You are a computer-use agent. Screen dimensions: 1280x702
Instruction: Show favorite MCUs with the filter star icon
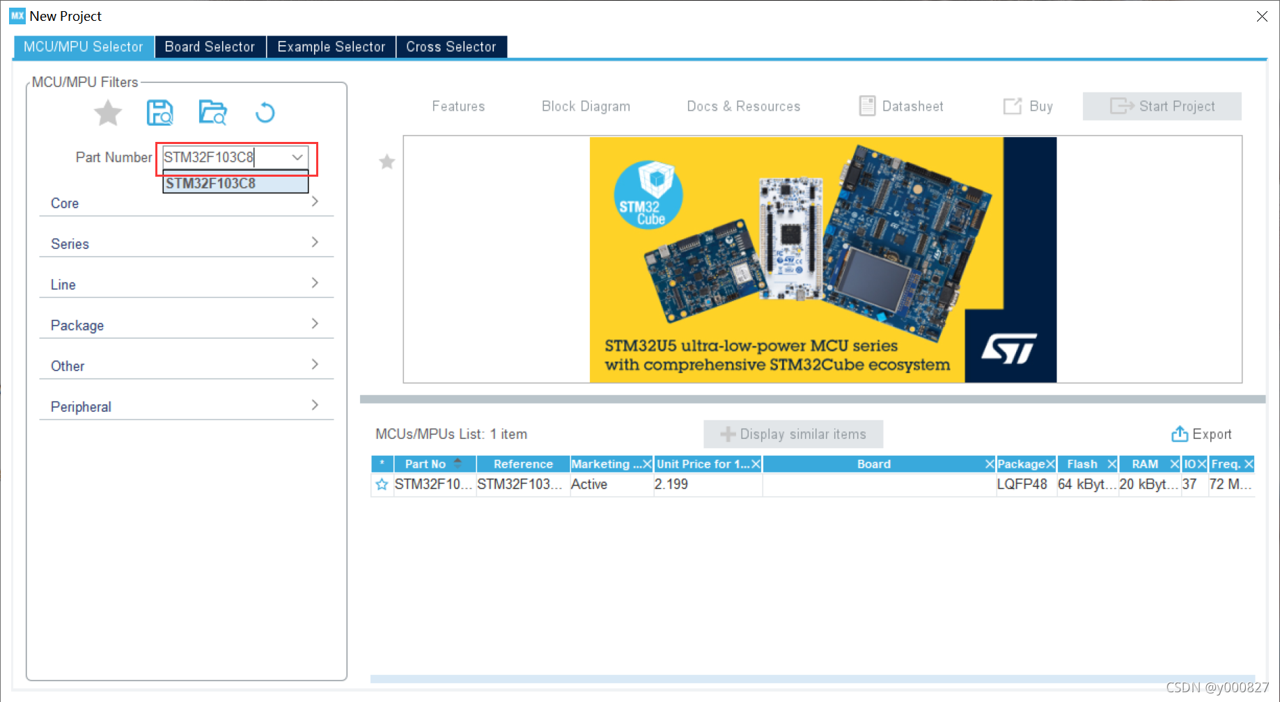coord(108,113)
